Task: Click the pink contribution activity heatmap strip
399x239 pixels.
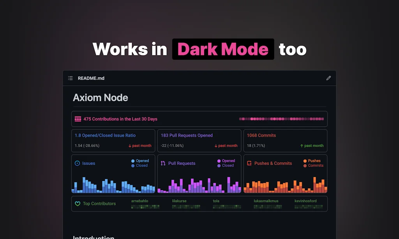Action: point(281,119)
